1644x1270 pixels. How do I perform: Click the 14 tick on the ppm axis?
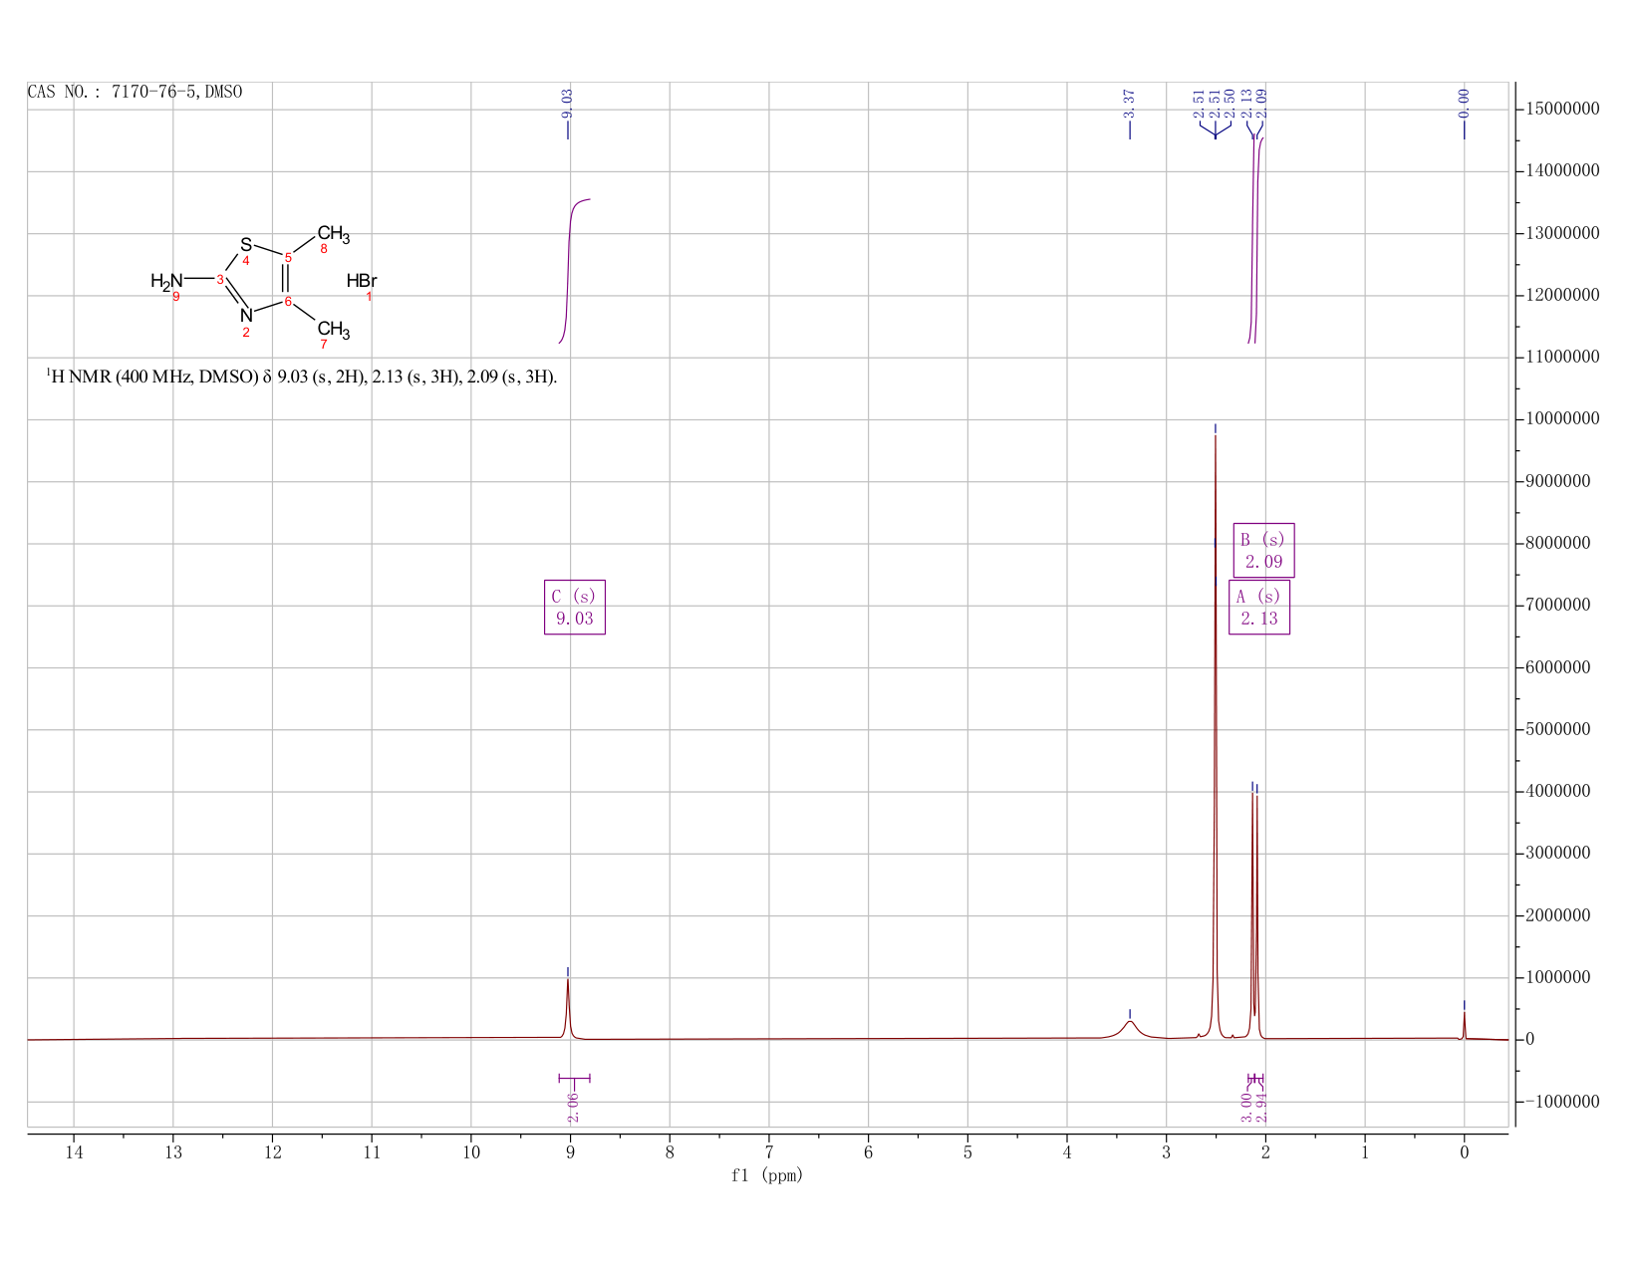pyautogui.click(x=74, y=1152)
